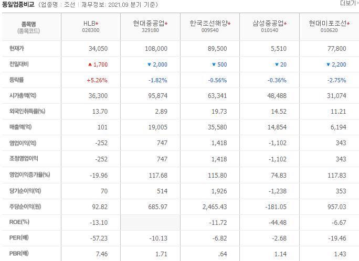Image resolution: width=359 pixels, height=261 pixels.
Task: Click the -2.75% change rate
Action: click(x=336, y=80)
